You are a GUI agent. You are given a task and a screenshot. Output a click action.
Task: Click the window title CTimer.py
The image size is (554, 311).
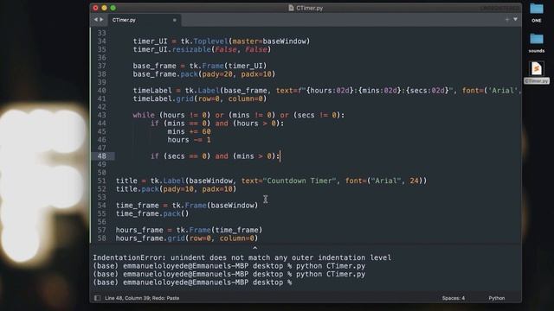(310, 8)
